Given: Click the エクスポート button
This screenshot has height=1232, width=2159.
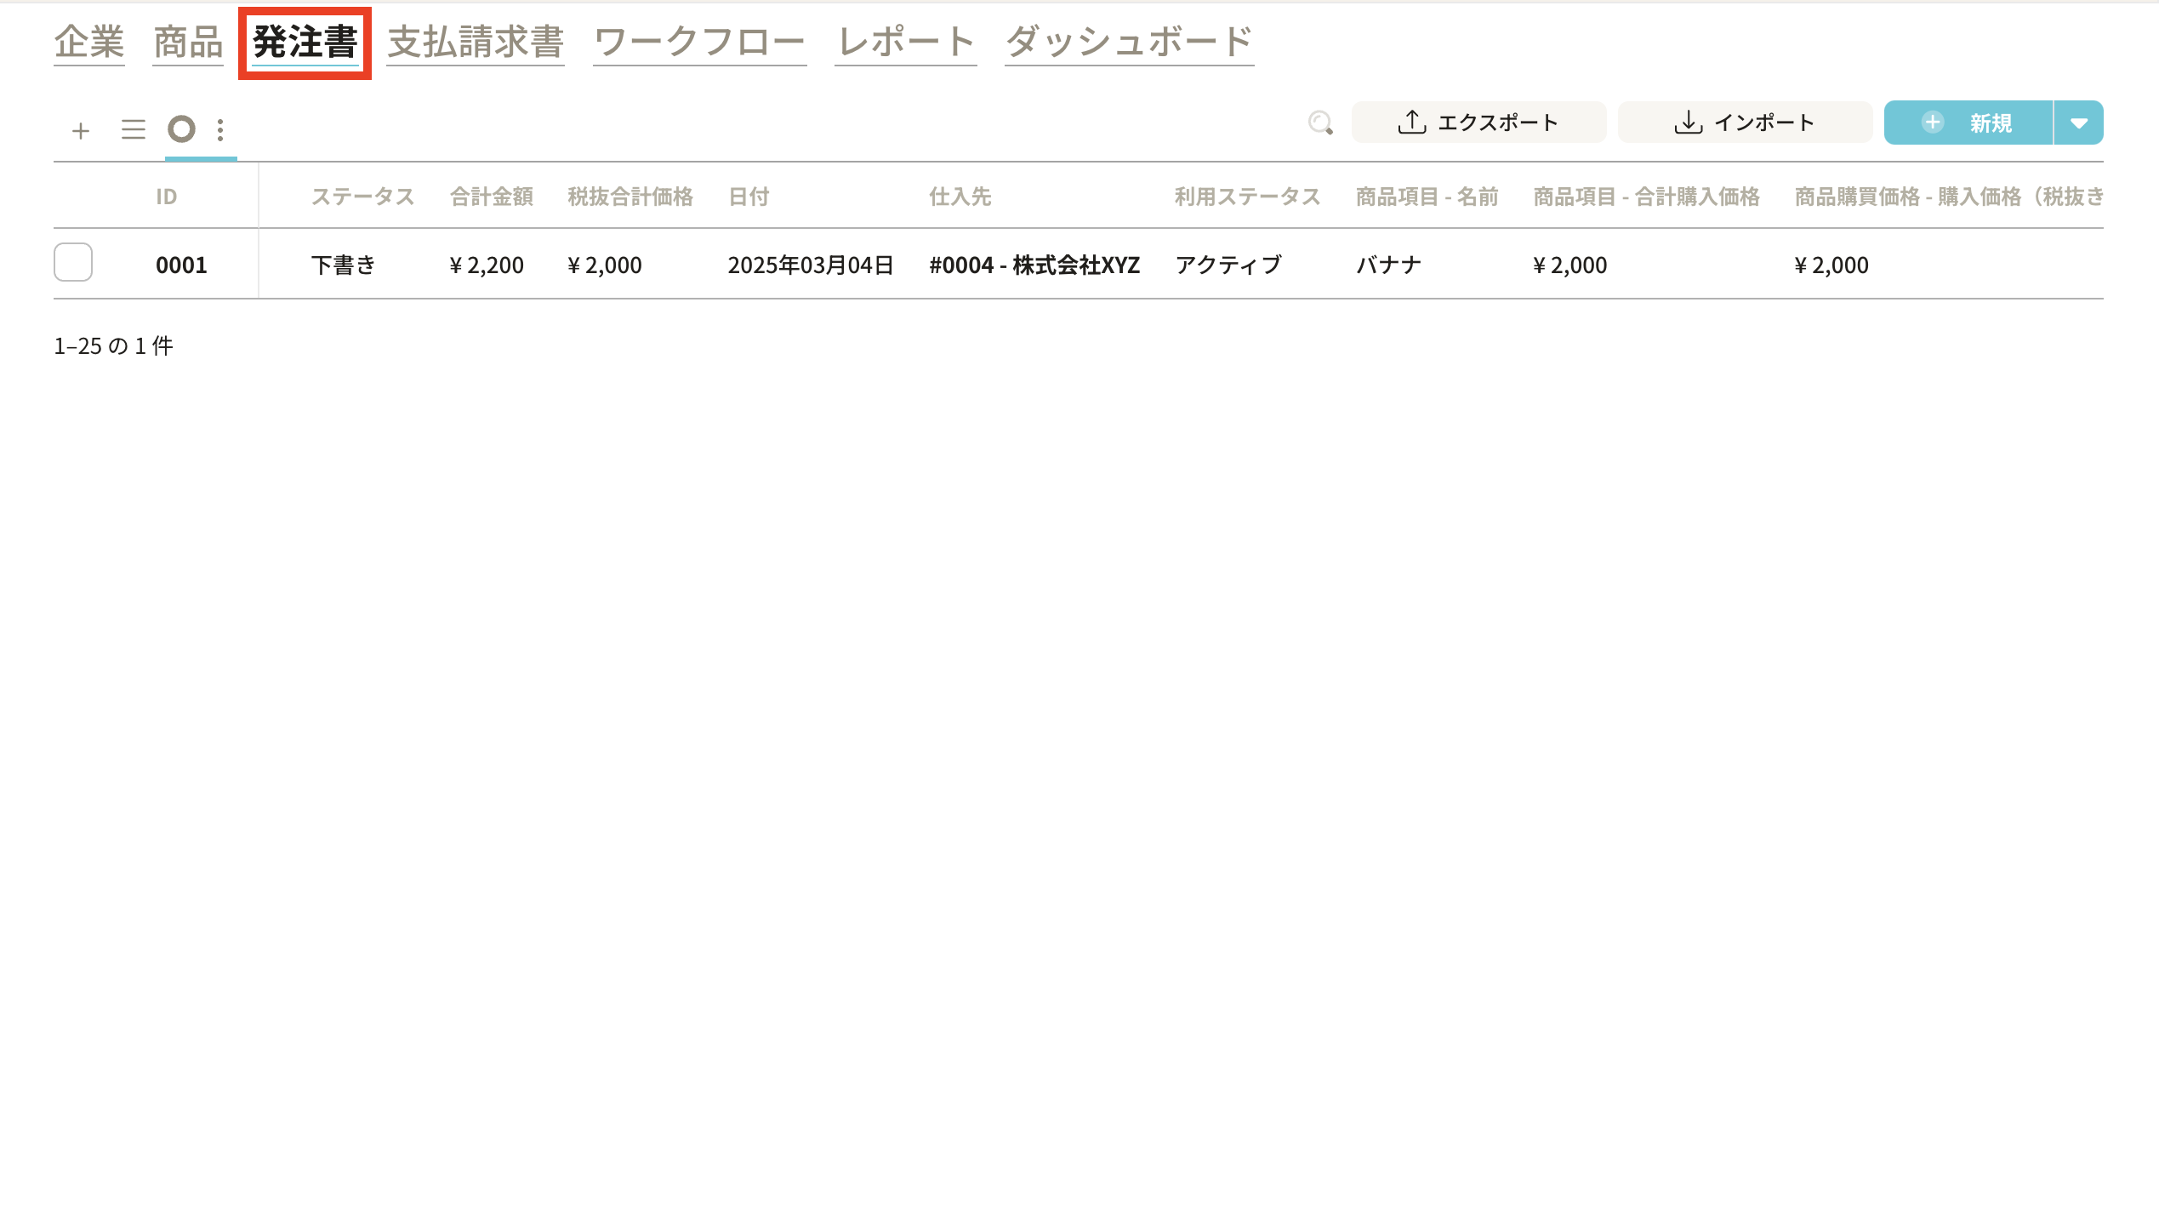Looking at the screenshot, I should pos(1478,123).
